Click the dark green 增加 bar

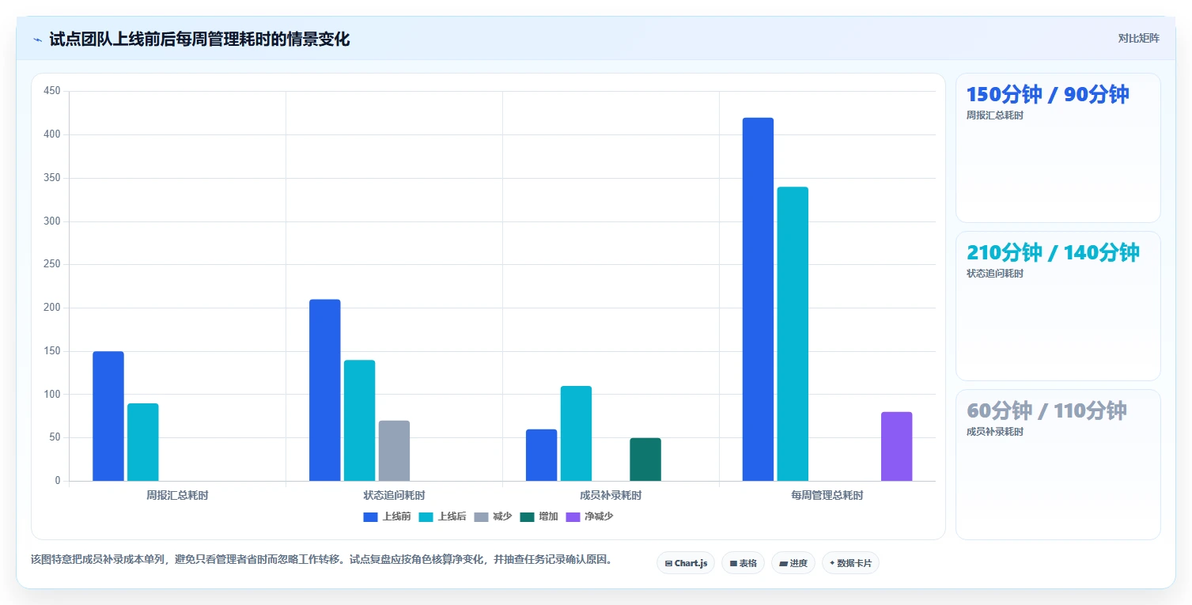645,459
